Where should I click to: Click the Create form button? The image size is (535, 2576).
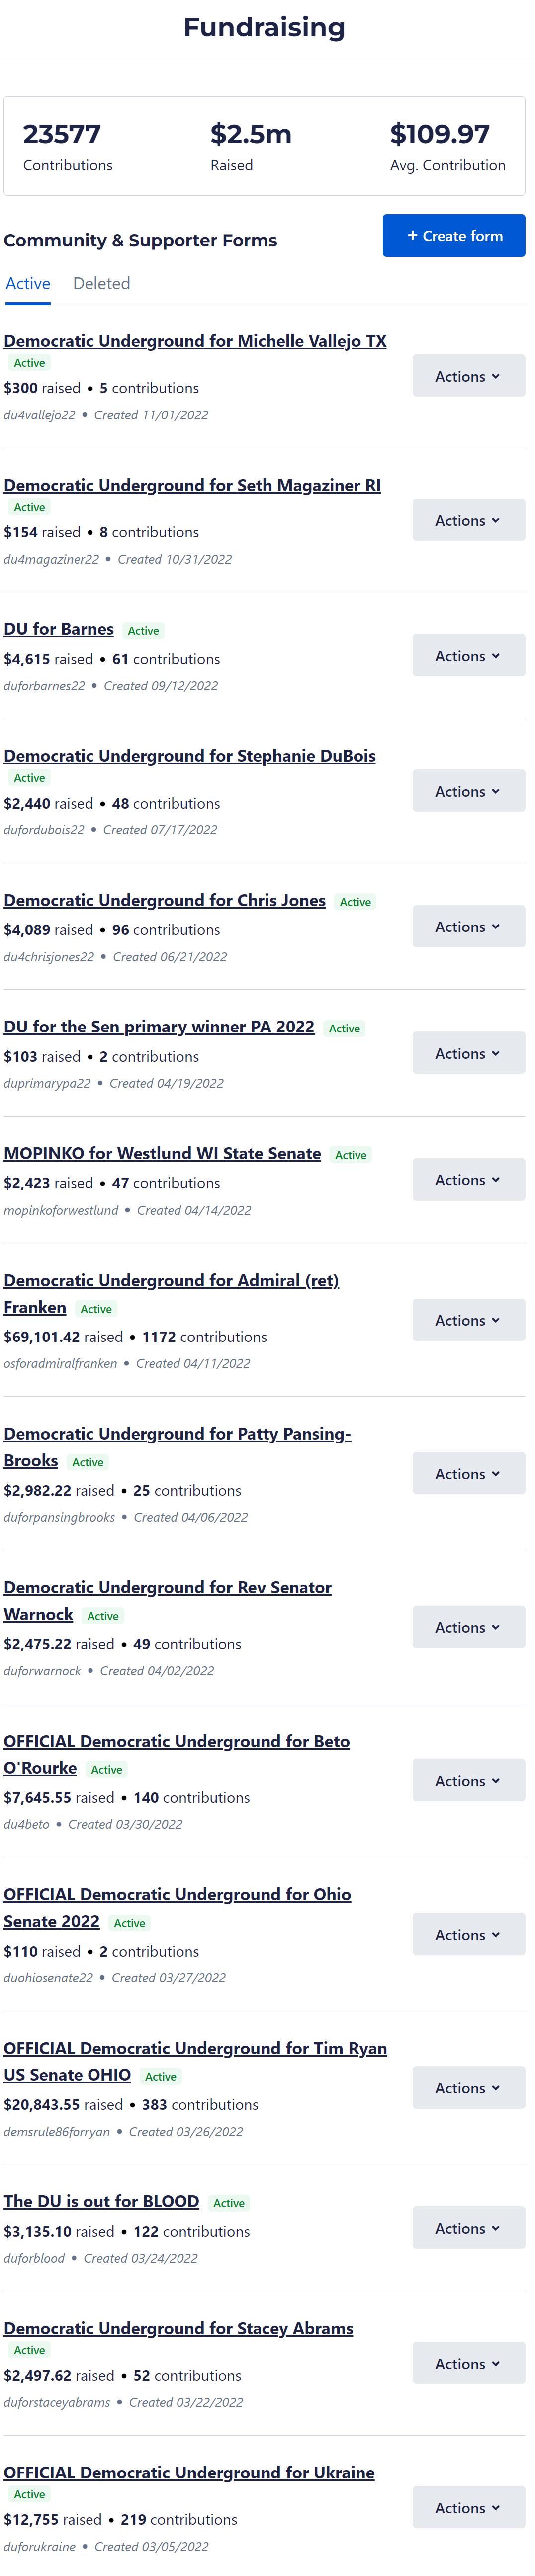pyautogui.click(x=454, y=236)
